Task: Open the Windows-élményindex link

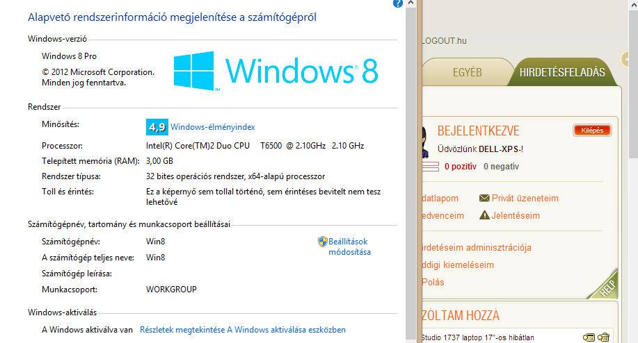Action: tap(212, 127)
